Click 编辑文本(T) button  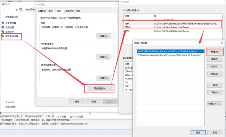coord(215,103)
